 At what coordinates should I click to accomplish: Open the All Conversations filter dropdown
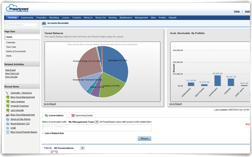coord(83,148)
